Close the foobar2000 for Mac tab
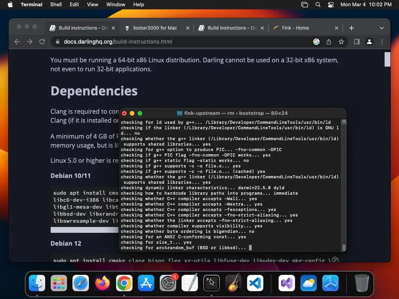 pyautogui.click(x=188, y=28)
